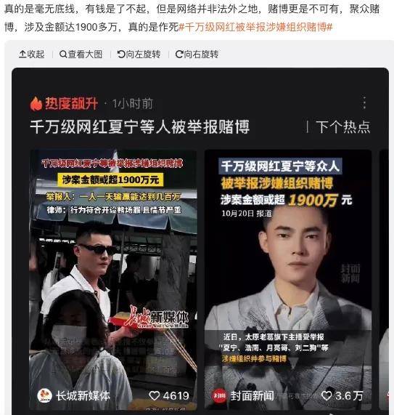Collapse the image with 收起
The image size is (394, 415).
[31, 55]
